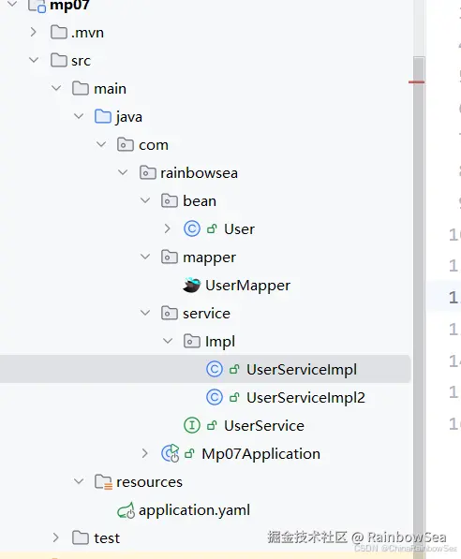Expand the test folder chevron

[55, 537]
